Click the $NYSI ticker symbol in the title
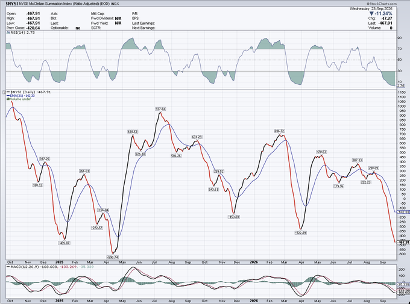 (x=11, y=4)
